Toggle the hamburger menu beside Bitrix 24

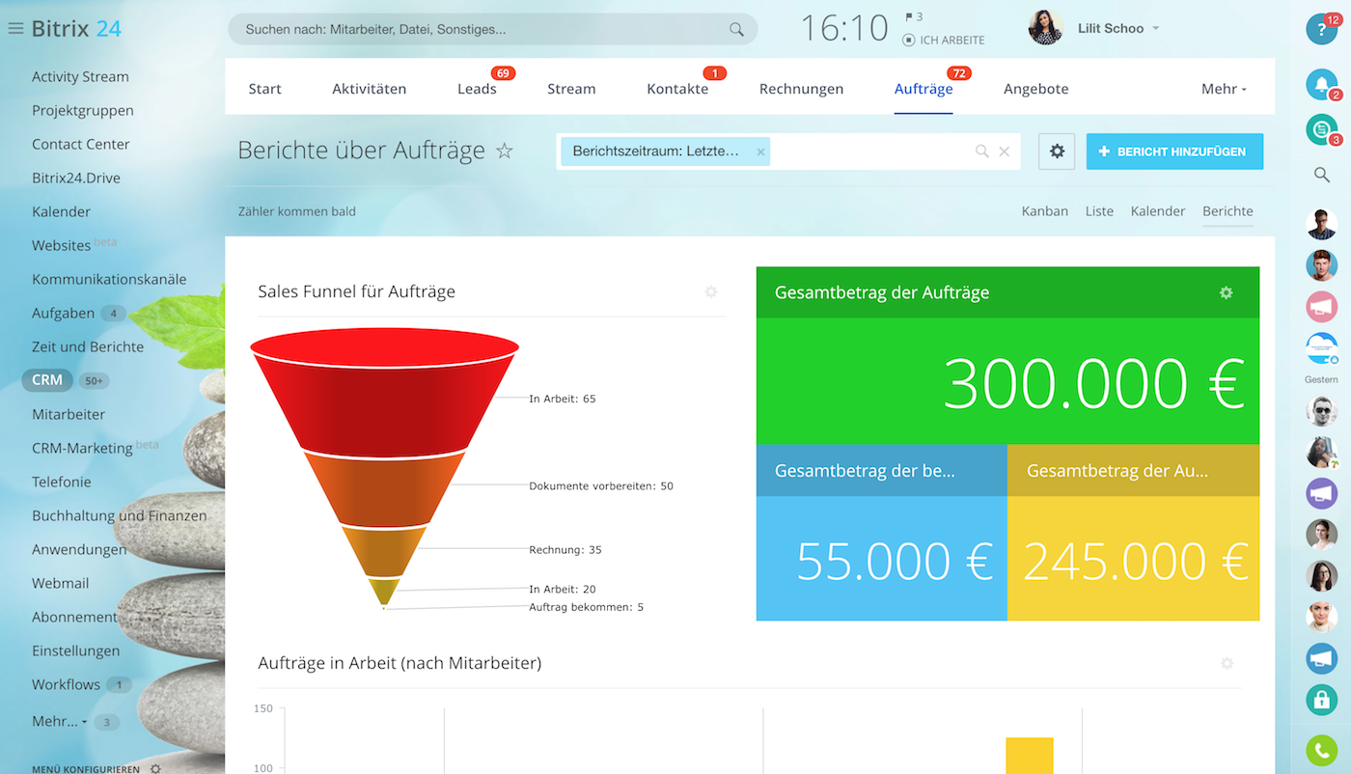[15, 29]
